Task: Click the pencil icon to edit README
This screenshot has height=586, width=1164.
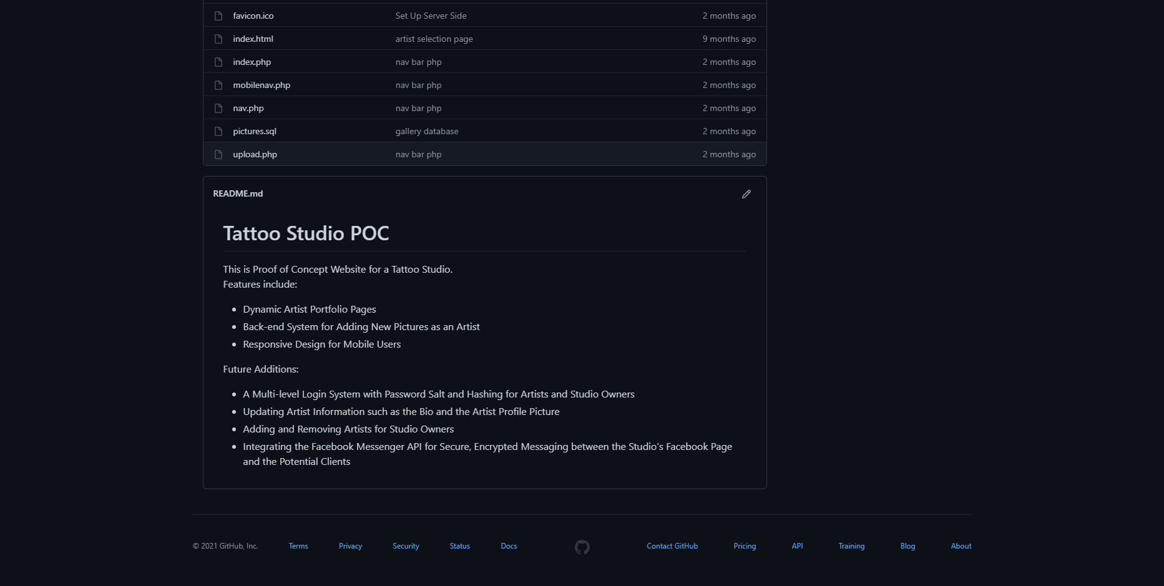Action: pyautogui.click(x=746, y=194)
